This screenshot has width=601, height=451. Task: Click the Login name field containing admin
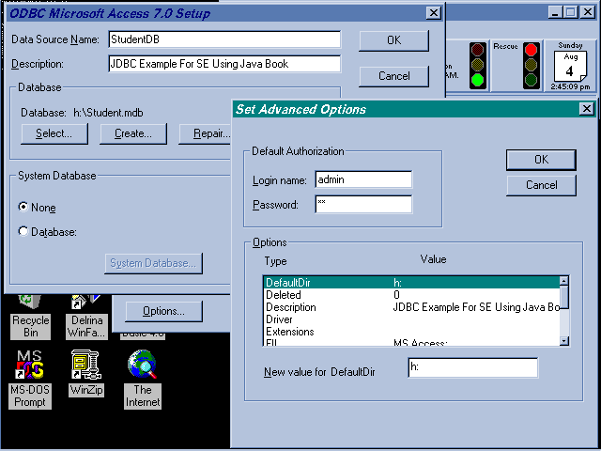(x=363, y=179)
